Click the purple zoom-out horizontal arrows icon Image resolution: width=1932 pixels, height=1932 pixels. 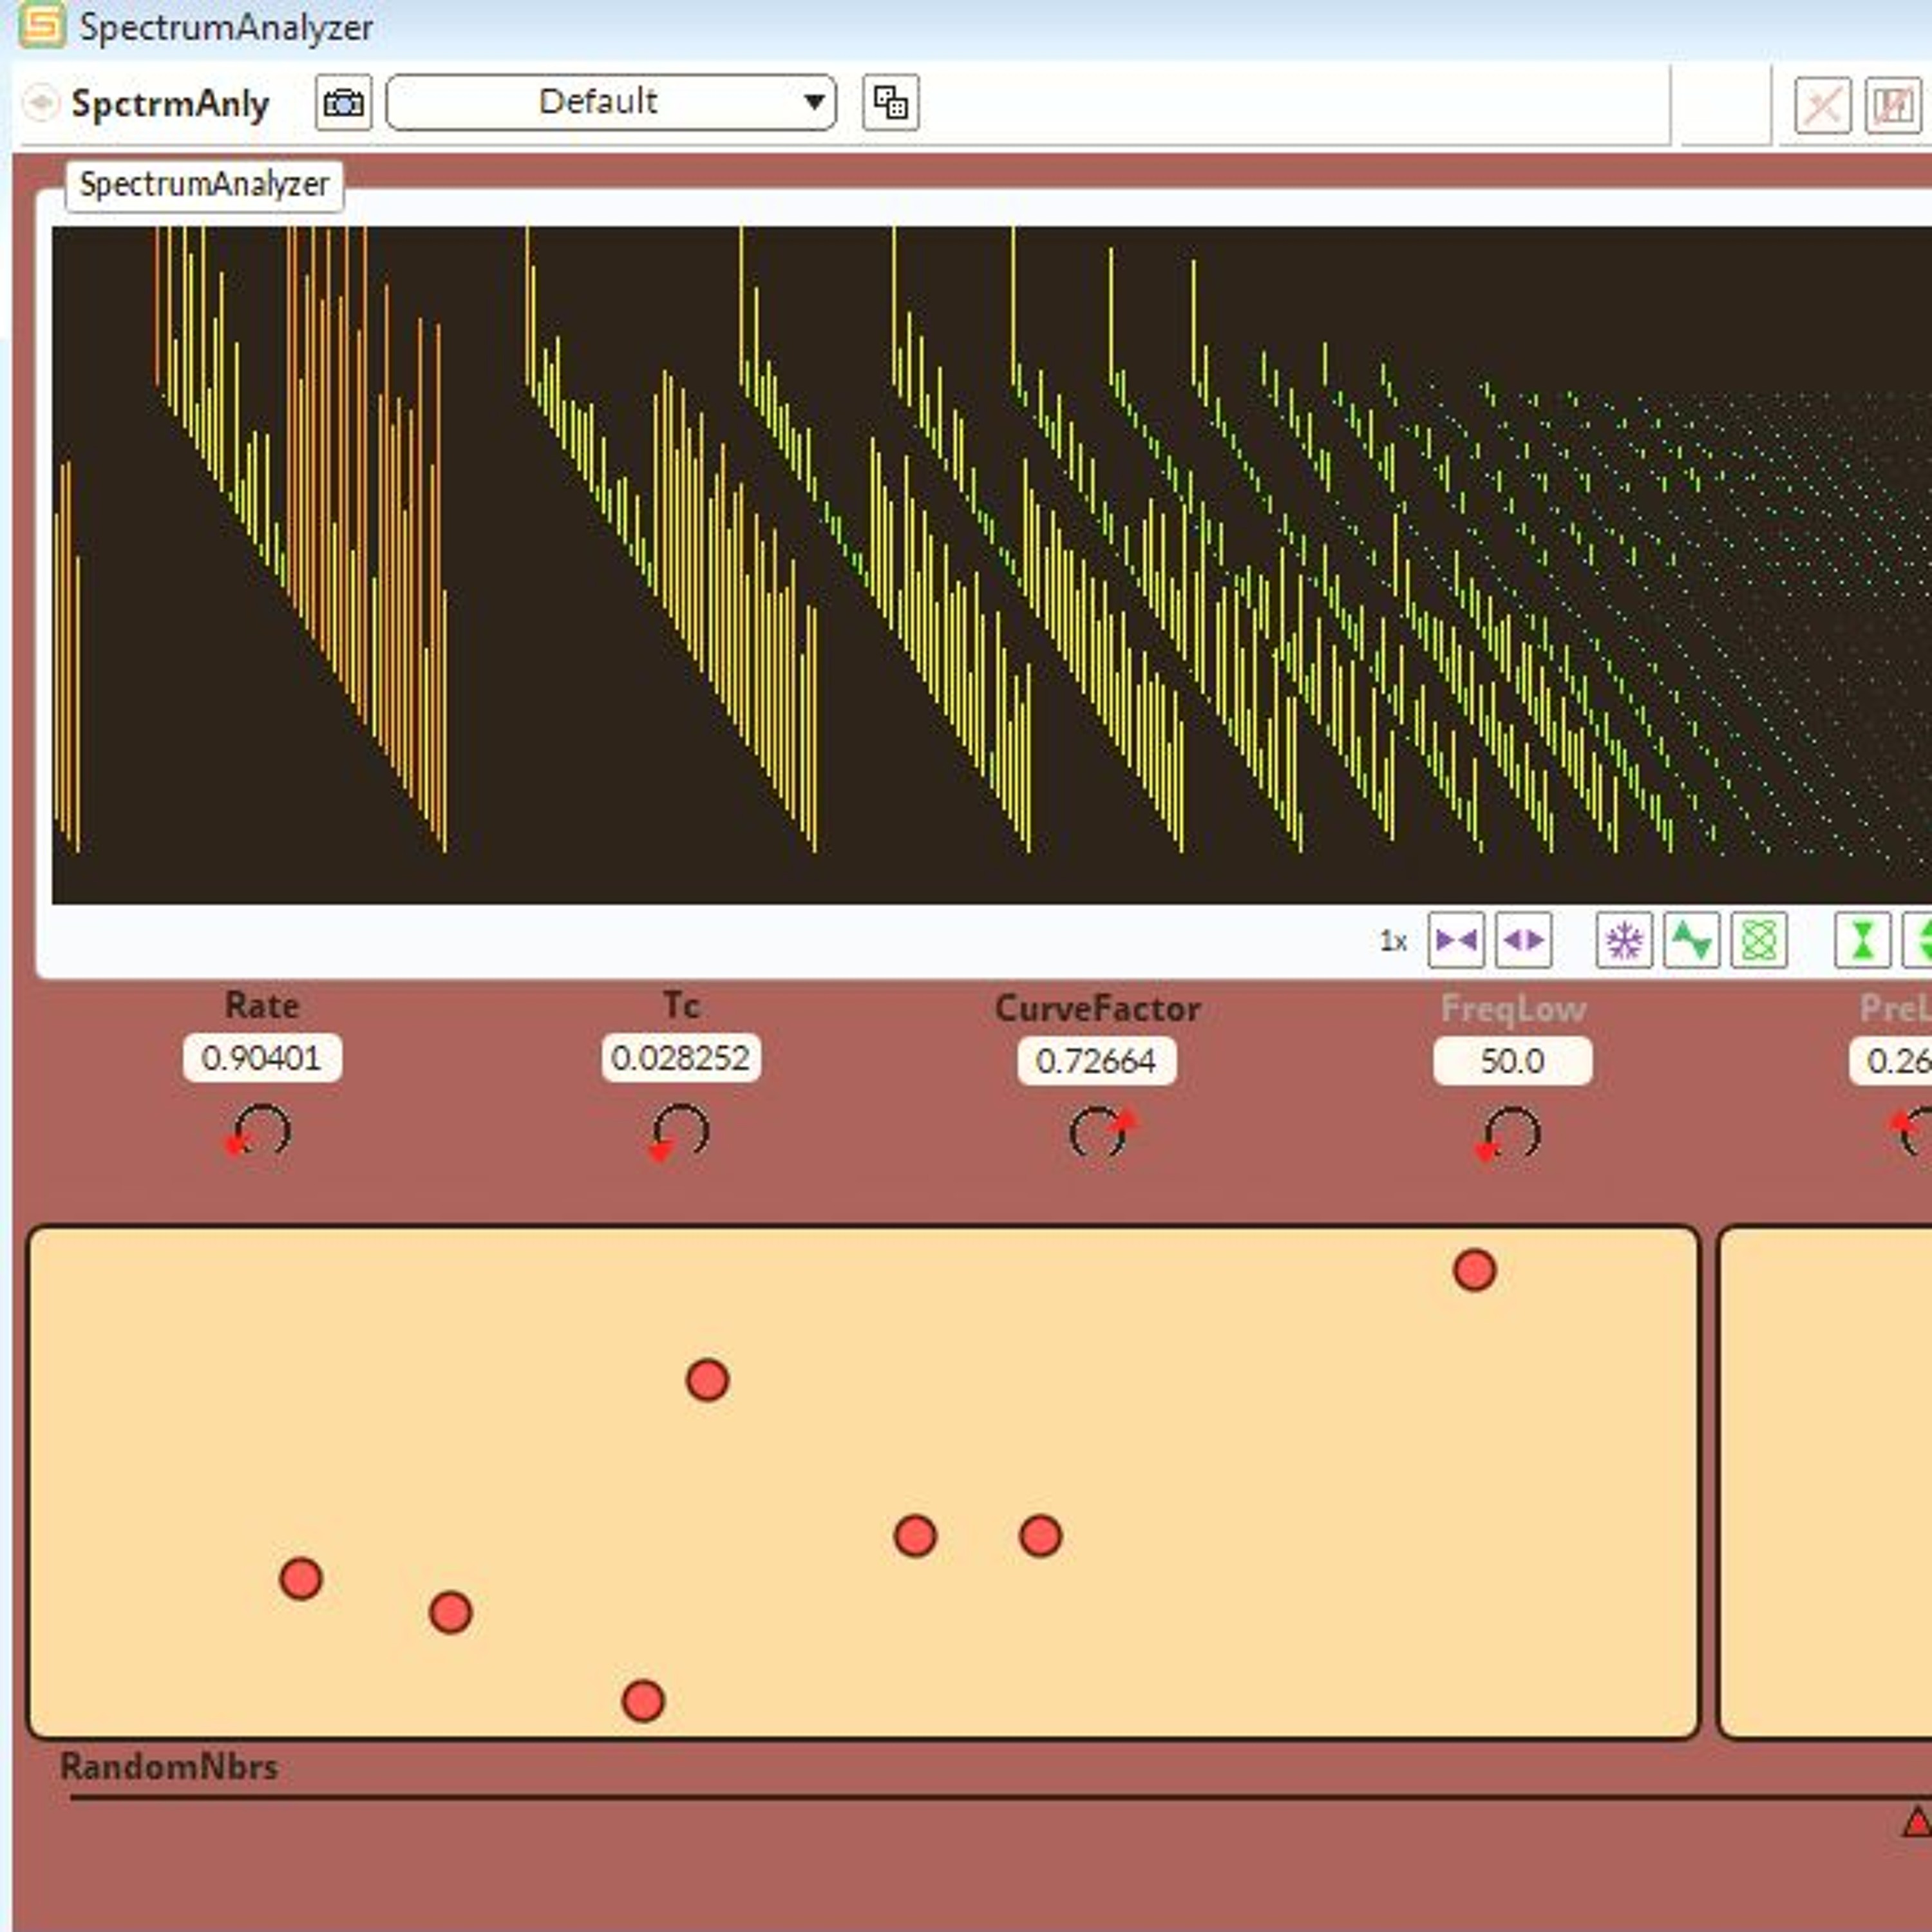(1523, 940)
